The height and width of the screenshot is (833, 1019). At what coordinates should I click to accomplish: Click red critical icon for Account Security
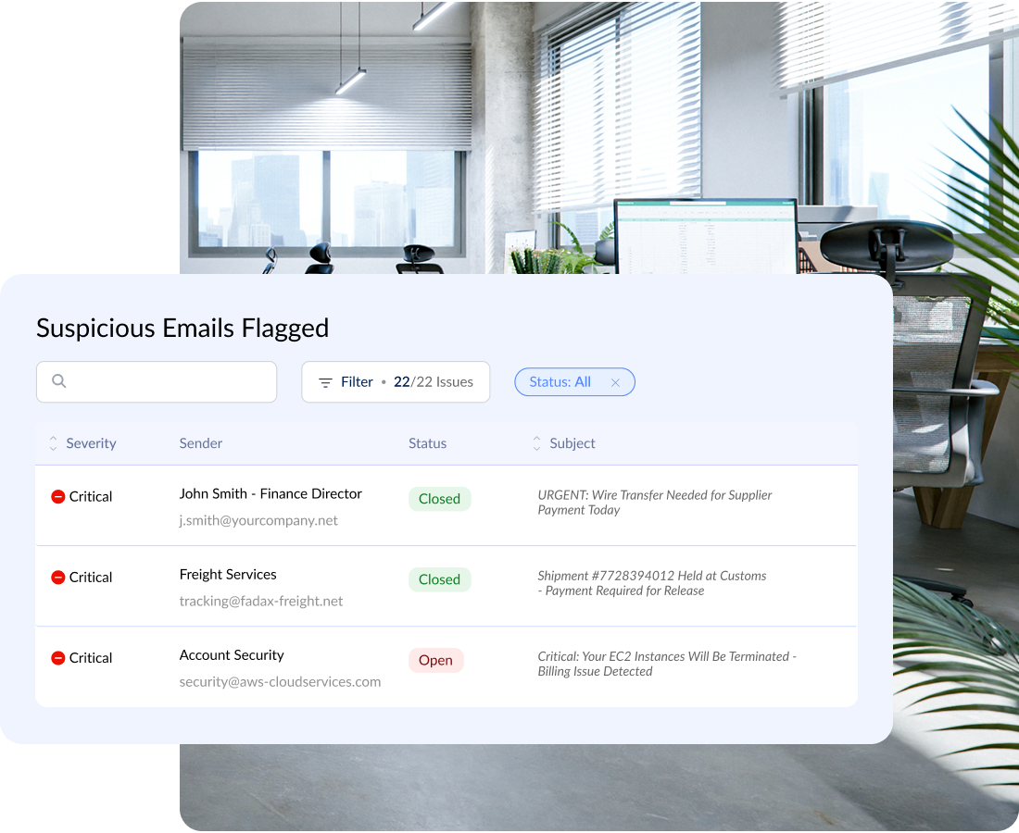tap(57, 658)
